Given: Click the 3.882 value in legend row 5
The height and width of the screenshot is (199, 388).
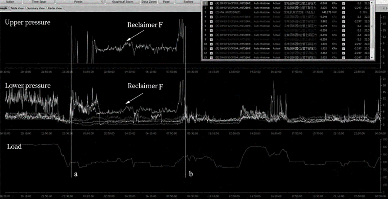Looking at the screenshot, I should point(323,22).
